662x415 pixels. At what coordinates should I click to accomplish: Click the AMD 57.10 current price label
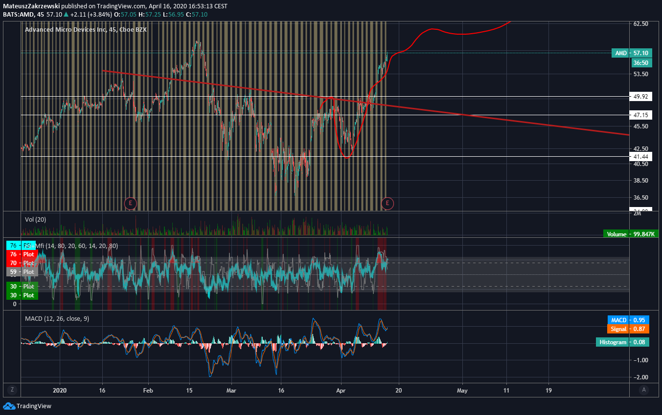(632, 53)
